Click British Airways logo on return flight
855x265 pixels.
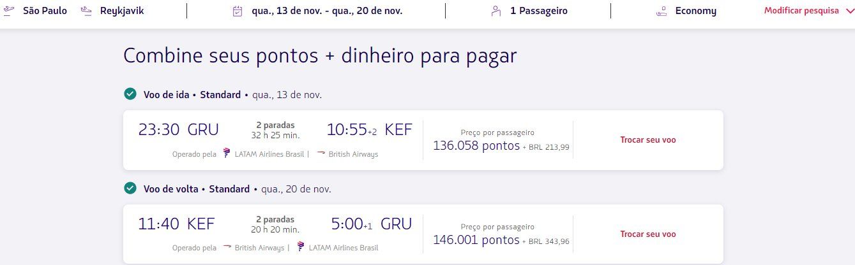coord(227,247)
